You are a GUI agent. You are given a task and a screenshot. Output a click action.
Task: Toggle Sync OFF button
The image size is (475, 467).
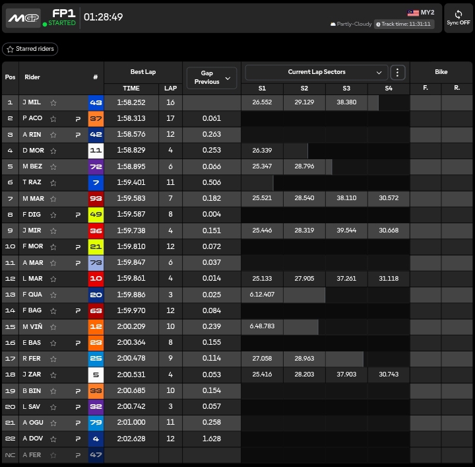(x=458, y=18)
